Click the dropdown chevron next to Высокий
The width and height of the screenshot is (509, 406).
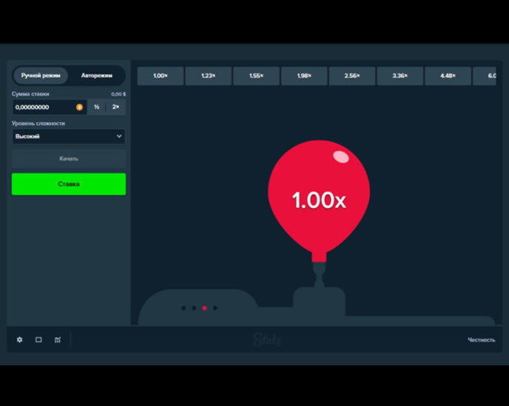(119, 136)
